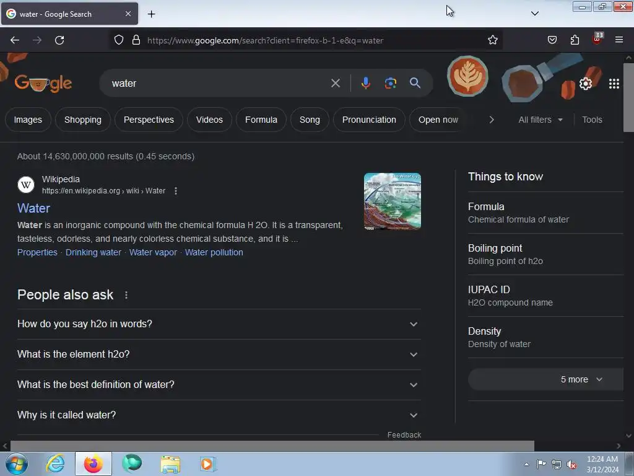
Task: Open the Google apps grid
Action: click(x=614, y=84)
